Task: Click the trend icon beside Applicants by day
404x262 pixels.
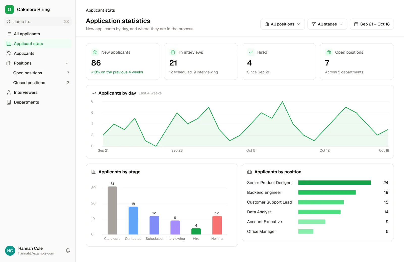Action: pyautogui.click(x=94, y=93)
